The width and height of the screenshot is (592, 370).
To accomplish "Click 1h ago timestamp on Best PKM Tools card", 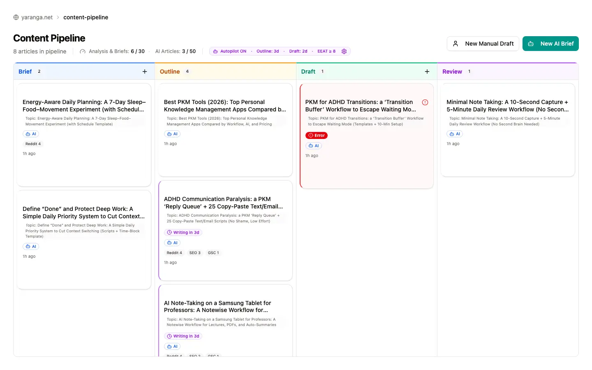I will coord(170,144).
